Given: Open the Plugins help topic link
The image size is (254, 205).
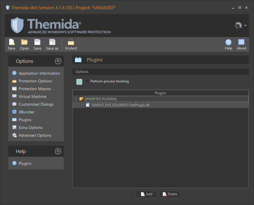Looking at the screenshot, I should tap(25, 163).
